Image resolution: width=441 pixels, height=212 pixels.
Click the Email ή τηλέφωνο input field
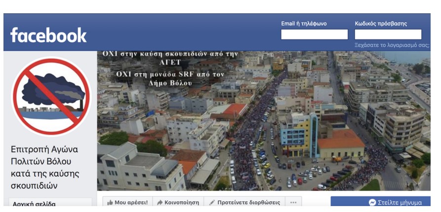pyautogui.click(x=314, y=35)
